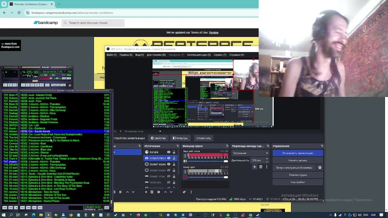Viewport: 388px width, 218px height.
Task: Toggle lock on Захват игры source
Action: coord(174,176)
